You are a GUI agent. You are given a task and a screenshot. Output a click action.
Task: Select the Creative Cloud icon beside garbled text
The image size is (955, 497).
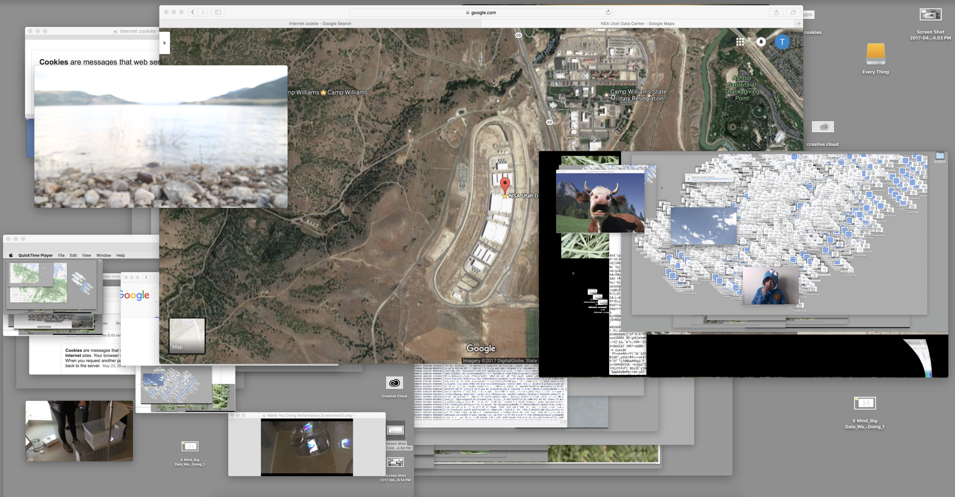coord(394,383)
